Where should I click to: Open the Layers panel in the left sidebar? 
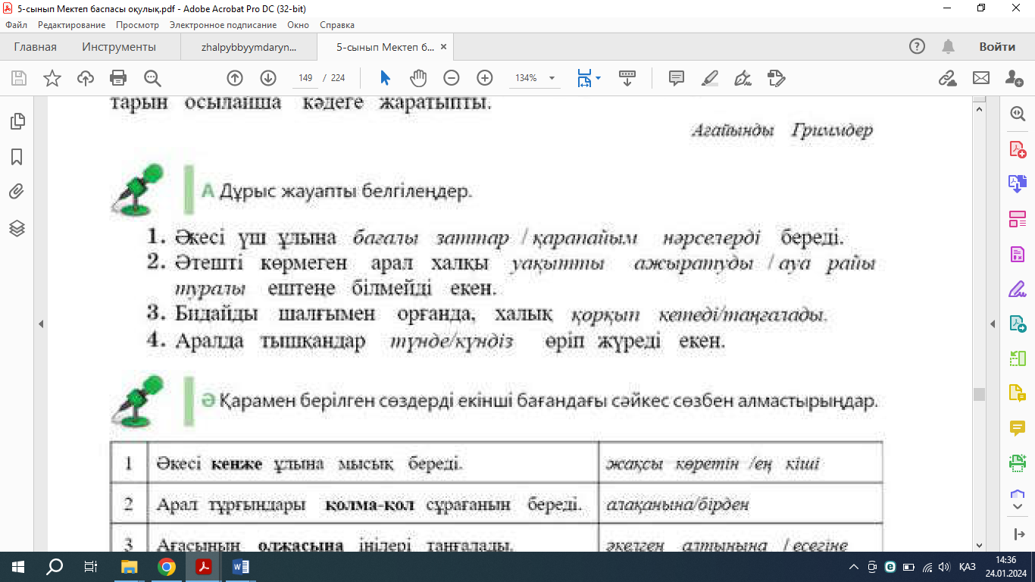(17, 228)
